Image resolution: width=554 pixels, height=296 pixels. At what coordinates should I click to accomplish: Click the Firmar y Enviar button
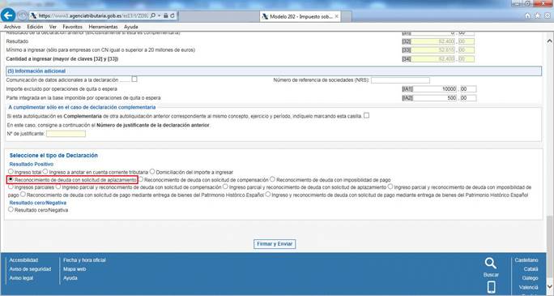pyautogui.click(x=275, y=244)
